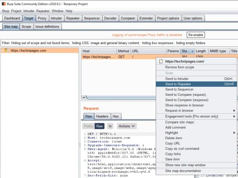This screenshot has height=178, width=238.
Task: Choose Send to Sequencer
Action: click(x=196, y=89)
